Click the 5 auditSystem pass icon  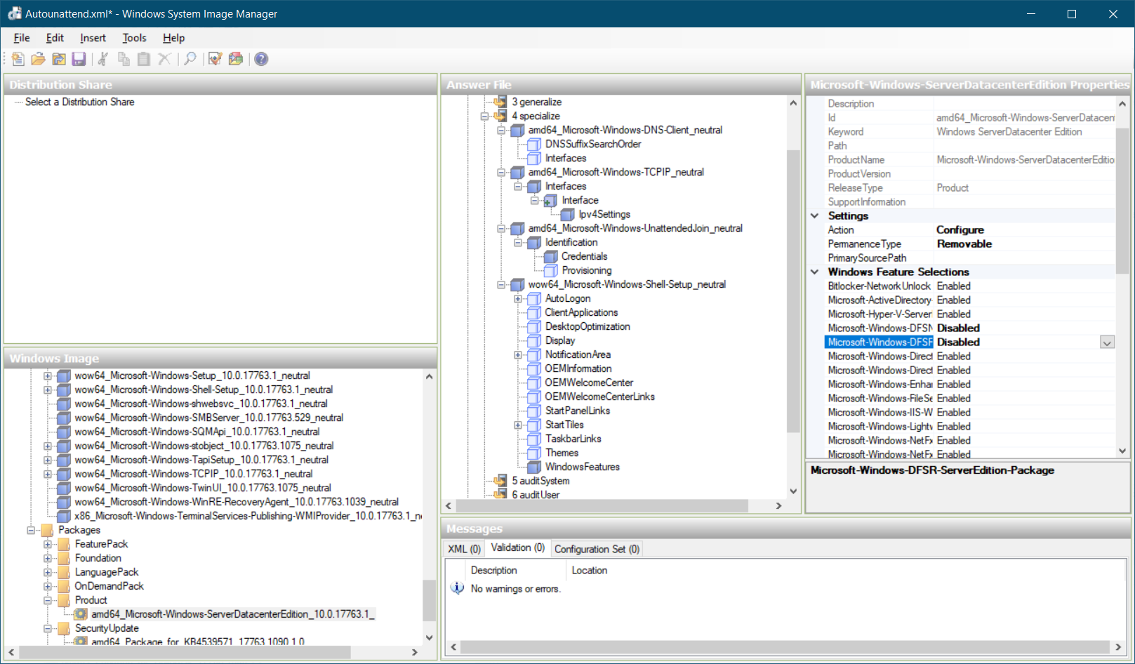click(500, 481)
